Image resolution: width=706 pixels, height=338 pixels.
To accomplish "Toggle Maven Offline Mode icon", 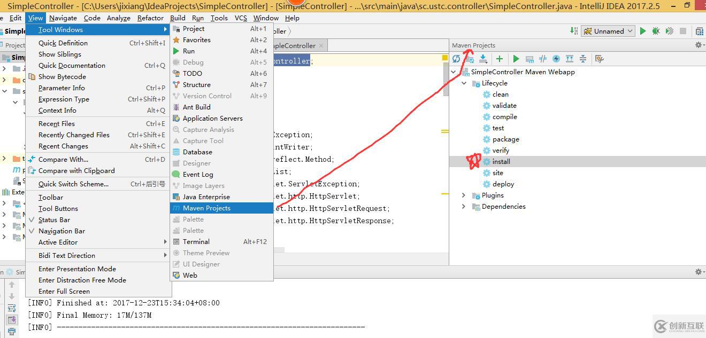I will tap(543, 59).
